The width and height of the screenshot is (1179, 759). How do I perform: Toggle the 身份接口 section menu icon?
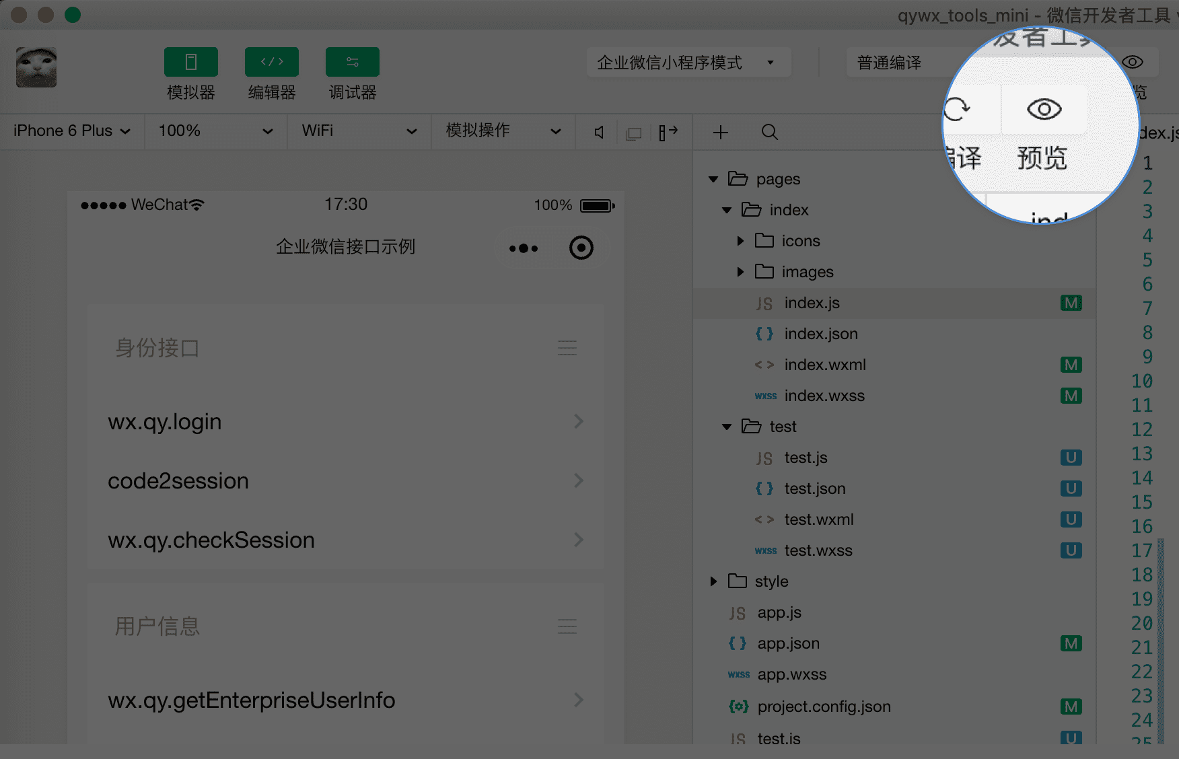567,348
